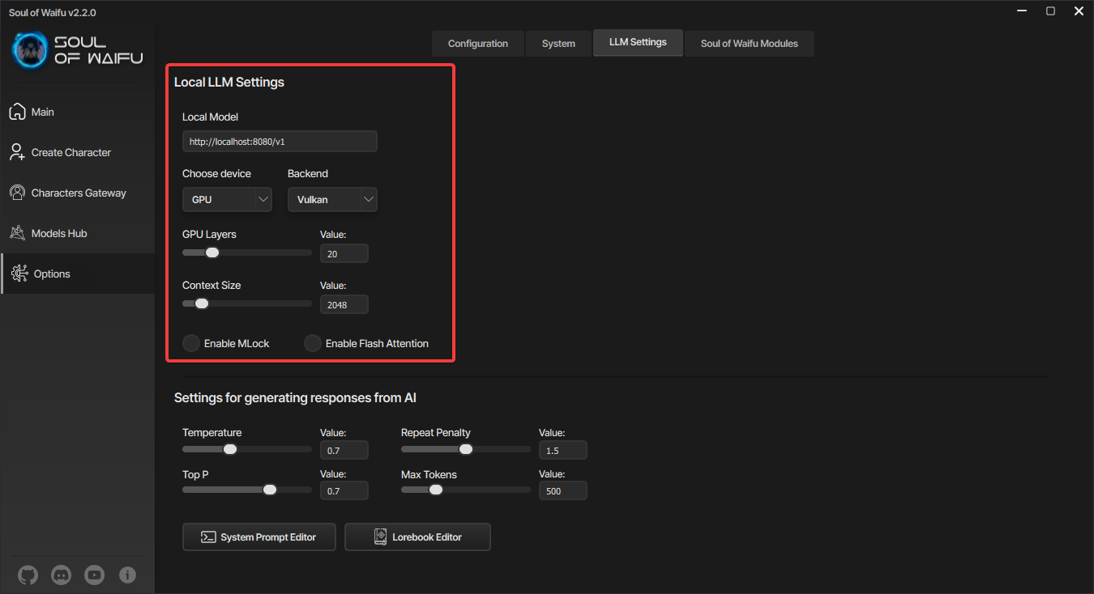Click the Repeat Penalty value field 1.5
Screen dimensions: 1094x594
tap(563, 450)
